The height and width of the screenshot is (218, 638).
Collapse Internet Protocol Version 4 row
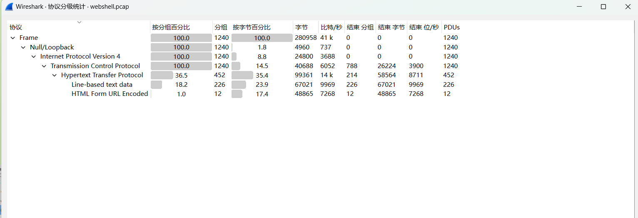pyautogui.click(x=34, y=56)
